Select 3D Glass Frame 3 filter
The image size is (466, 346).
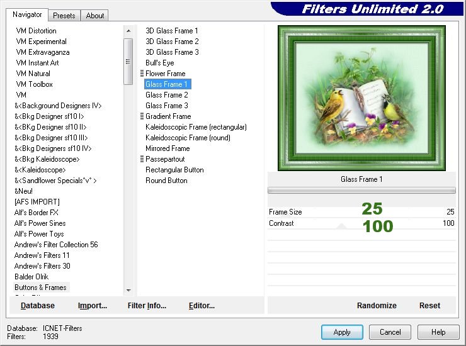pos(172,52)
